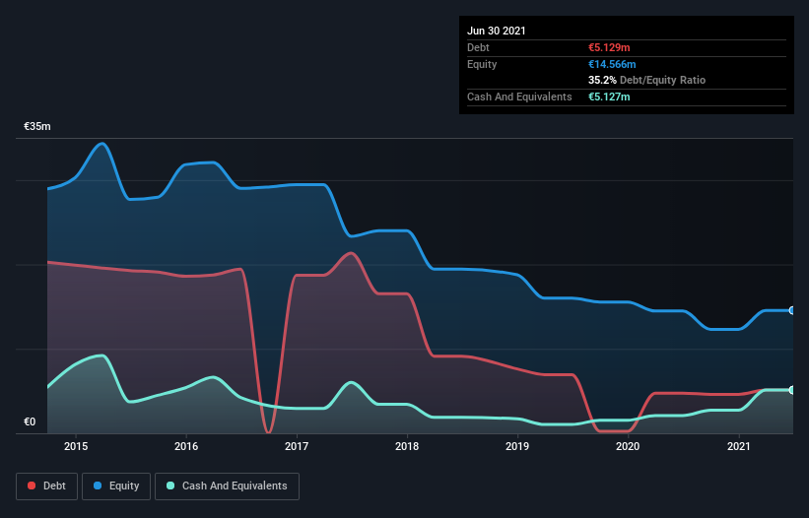
Task: Click the €35m y-axis label
Action: (37, 127)
